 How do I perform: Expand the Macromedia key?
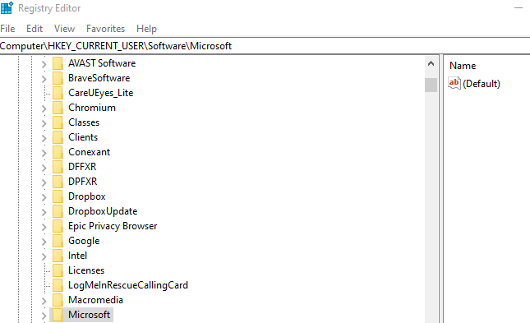[x=44, y=301]
